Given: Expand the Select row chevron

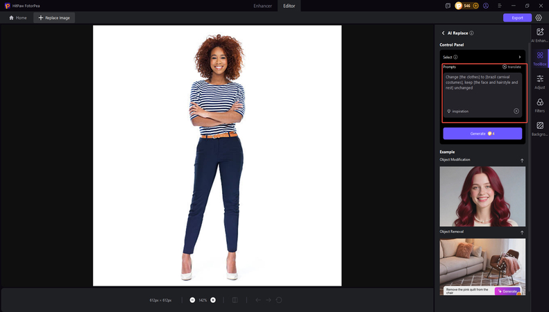Looking at the screenshot, I should 519,57.
